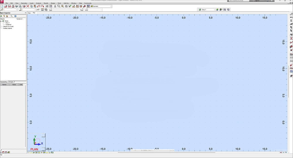This screenshot has height=158, width=293.
Task: Select the Groups tab in properties panel
Action: coord(11,82)
